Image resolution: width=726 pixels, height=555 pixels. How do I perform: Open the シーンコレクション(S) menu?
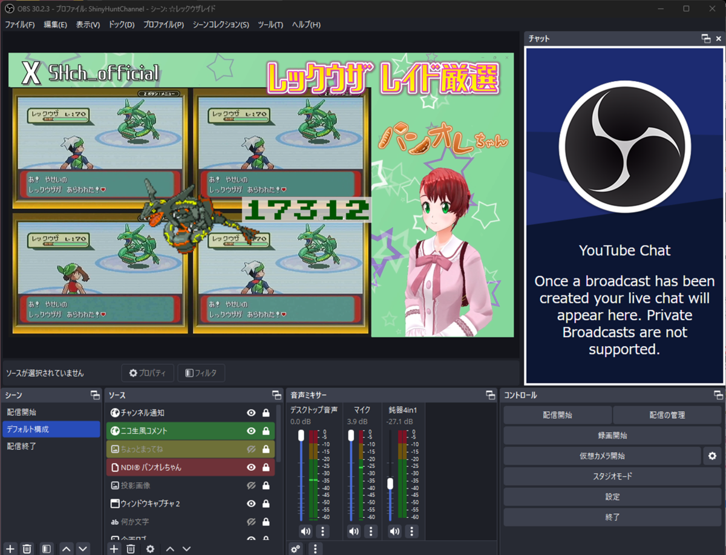(221, 25)
